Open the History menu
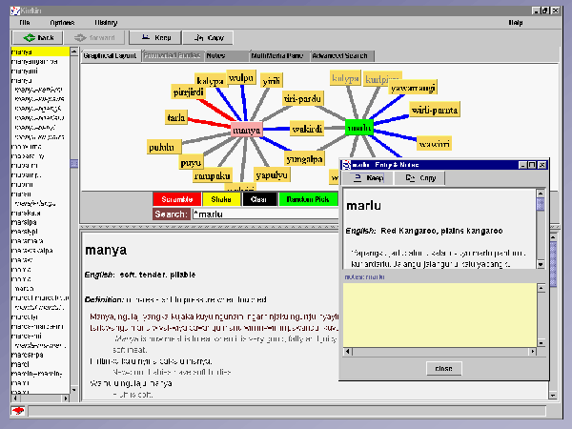Image resolution: width=572 pixels, height=429 pixels. pos(107,21)
